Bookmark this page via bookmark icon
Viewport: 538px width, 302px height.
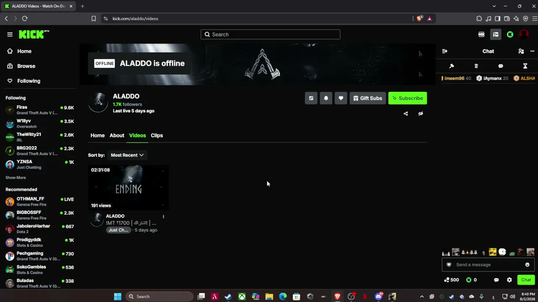[x=94, y=18]
